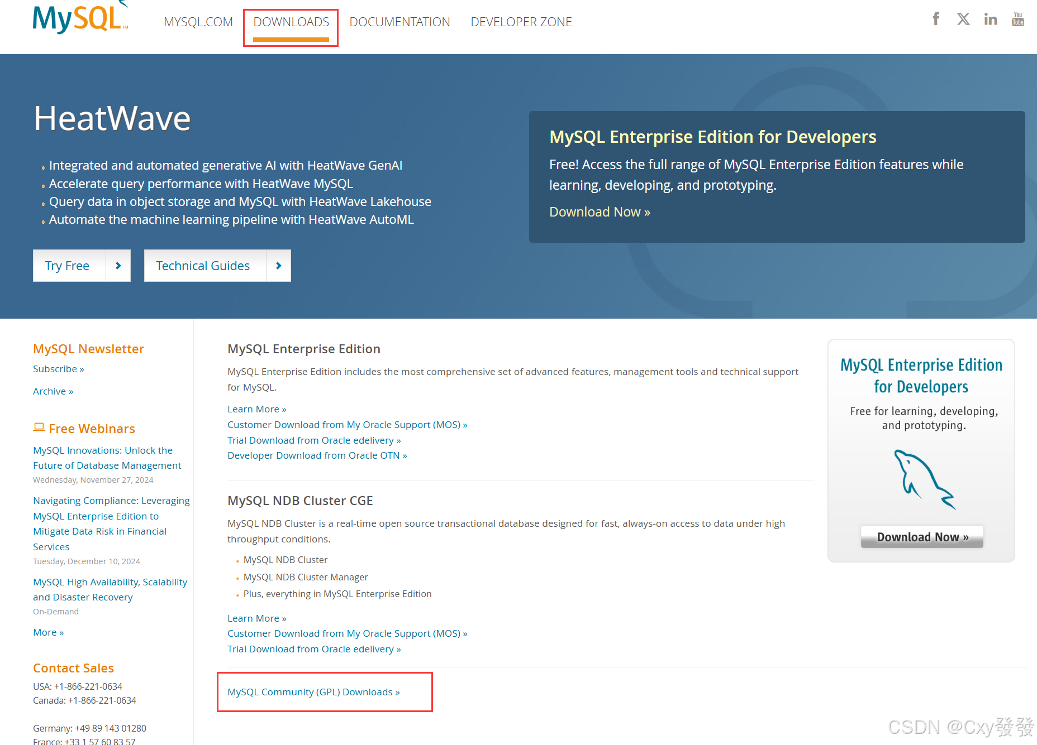Click the MySQL Newsletter heading

click(88, 349)
